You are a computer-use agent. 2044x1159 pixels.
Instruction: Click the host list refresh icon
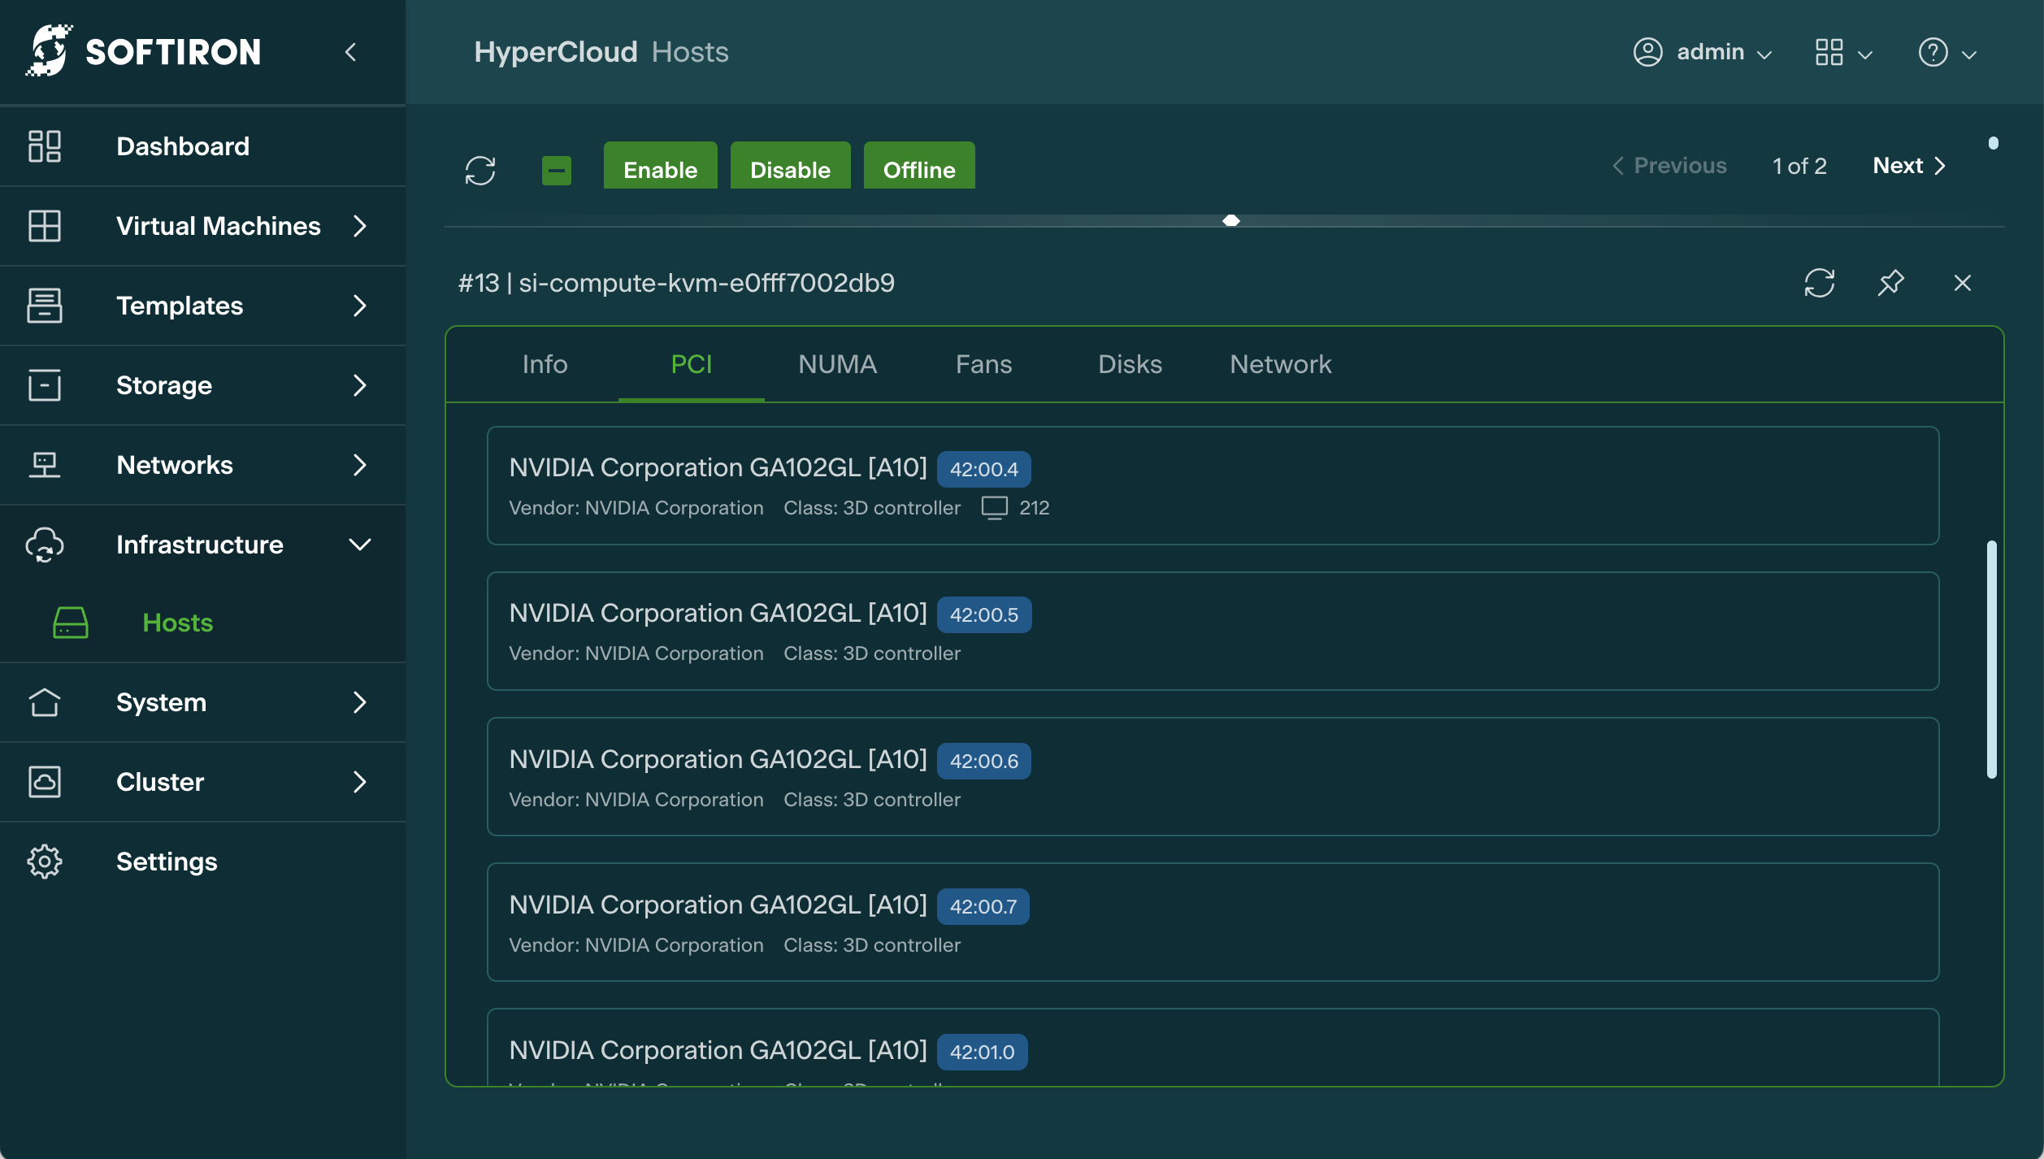click(x=480, y=171)
